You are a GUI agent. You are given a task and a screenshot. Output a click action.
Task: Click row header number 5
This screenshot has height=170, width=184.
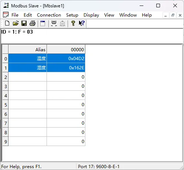(6, 105)
